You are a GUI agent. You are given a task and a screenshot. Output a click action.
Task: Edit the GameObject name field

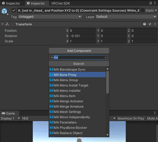pyautogui.click(x=78, y=10)
